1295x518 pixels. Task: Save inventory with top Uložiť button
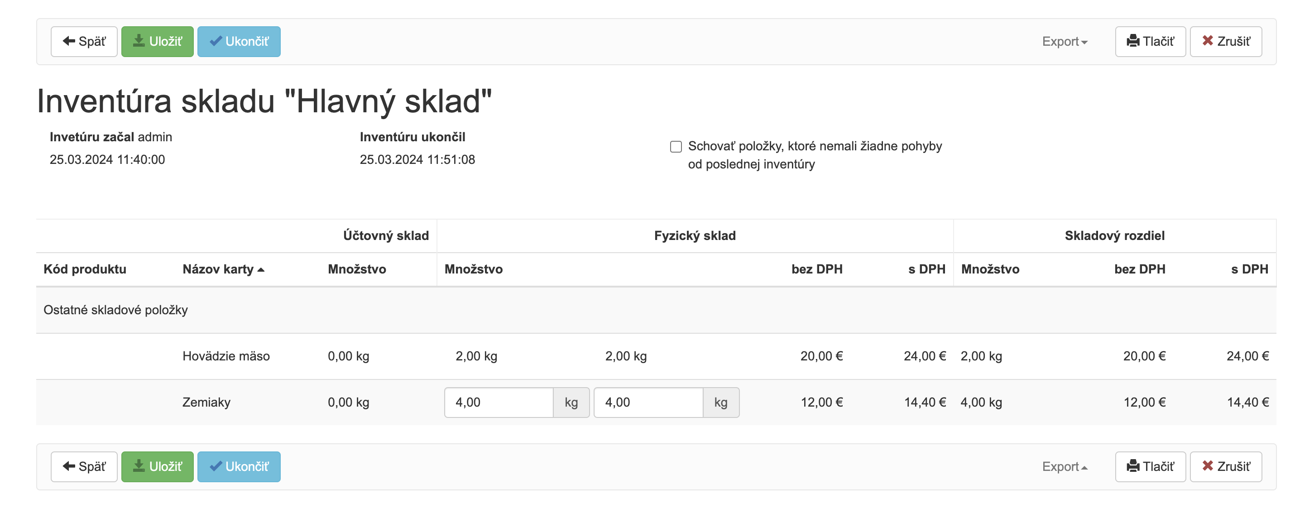pos(158,42)
